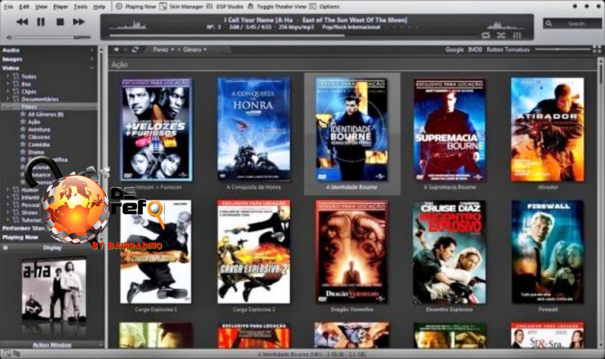Skip to next track with forward button
The width and height of the screenshot is (605, 359).
point(79,22)
